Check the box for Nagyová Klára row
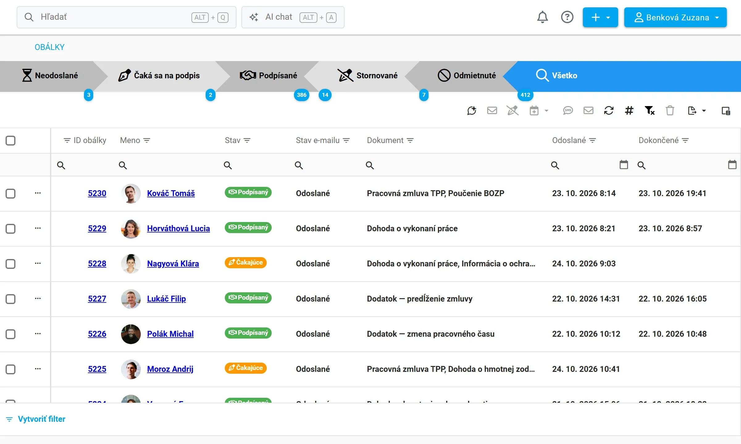This screenshot has width=741, height=444. (10, 264)
